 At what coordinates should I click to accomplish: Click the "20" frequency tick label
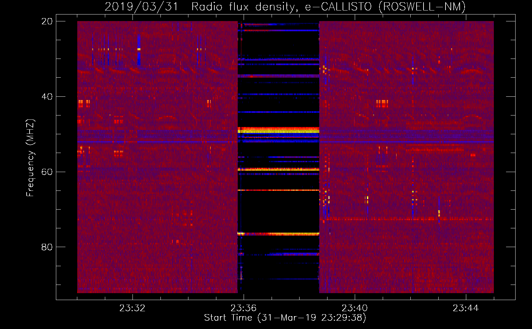pos(47,21)
